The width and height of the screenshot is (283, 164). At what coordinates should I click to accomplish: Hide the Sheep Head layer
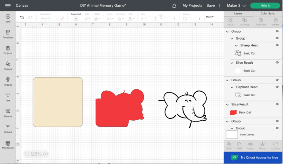277,45
